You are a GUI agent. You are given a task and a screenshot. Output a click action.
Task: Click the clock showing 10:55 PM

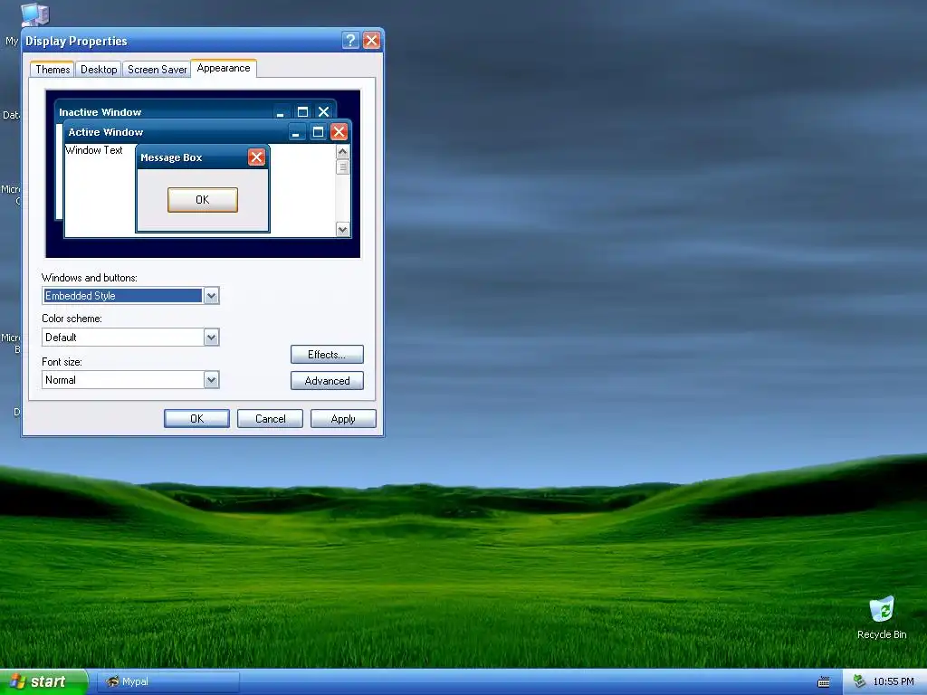(894, 681)
